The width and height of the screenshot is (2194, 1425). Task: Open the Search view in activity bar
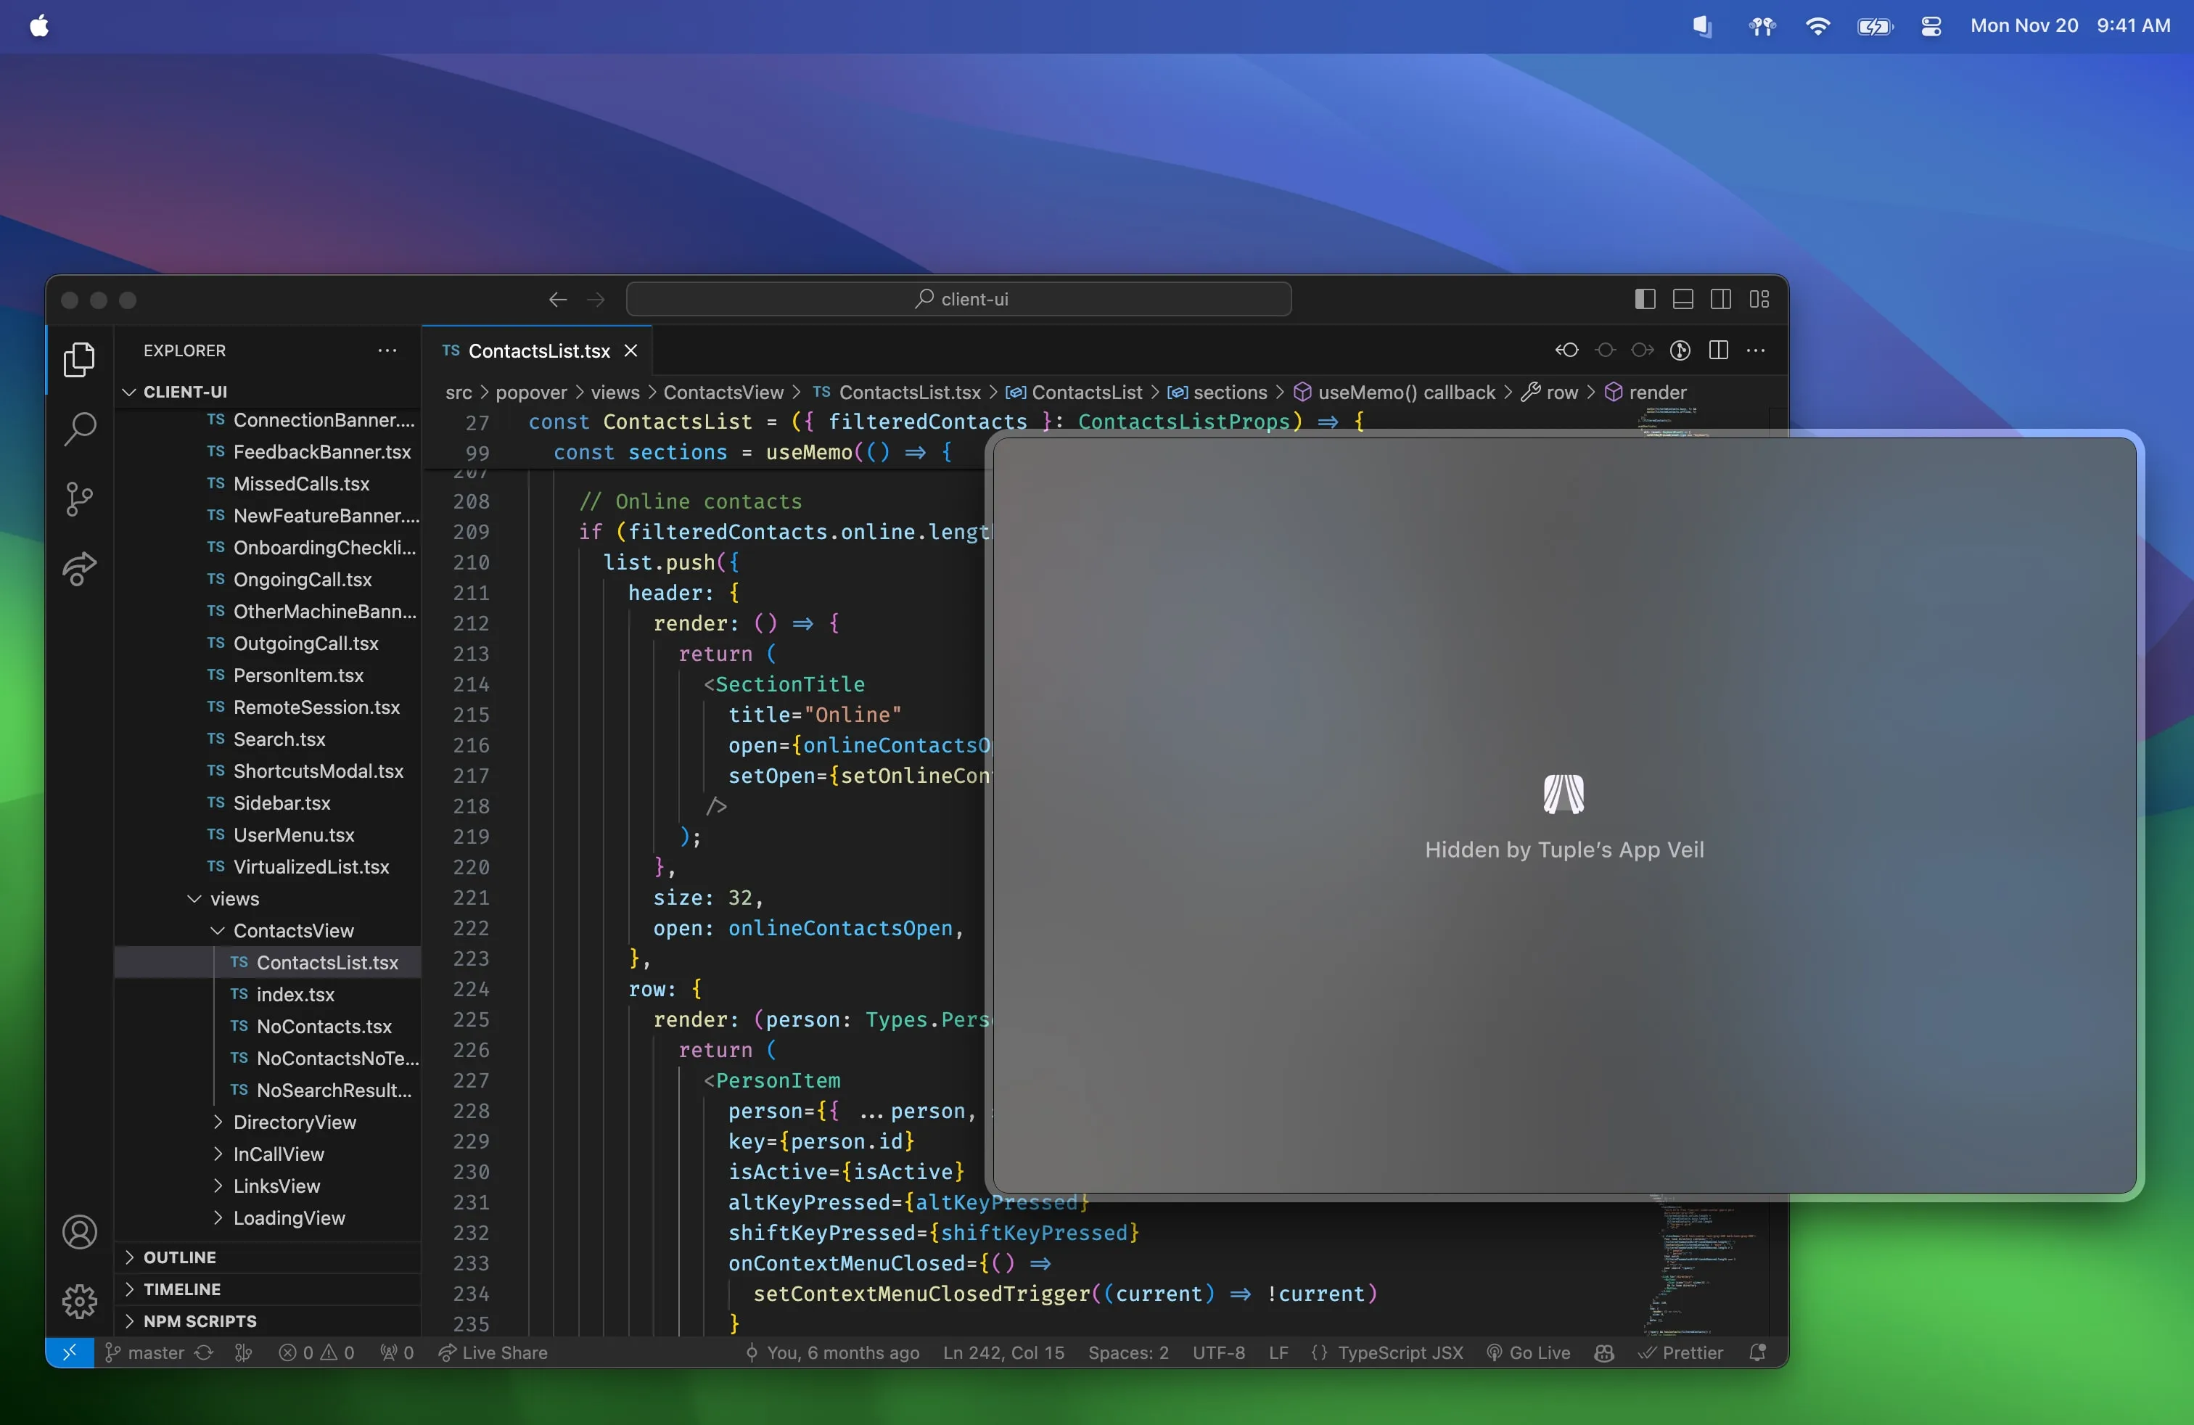click(79, 429)
